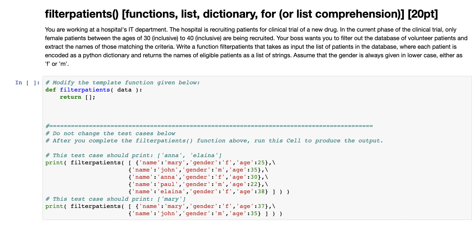
Task: Click the 'return [];' statement
Action: 78,97
